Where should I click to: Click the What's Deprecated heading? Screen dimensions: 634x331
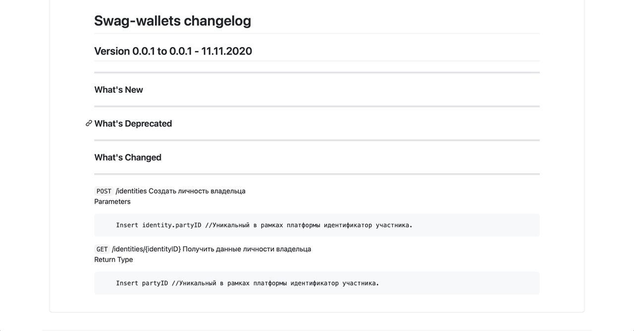pos(133,123)
